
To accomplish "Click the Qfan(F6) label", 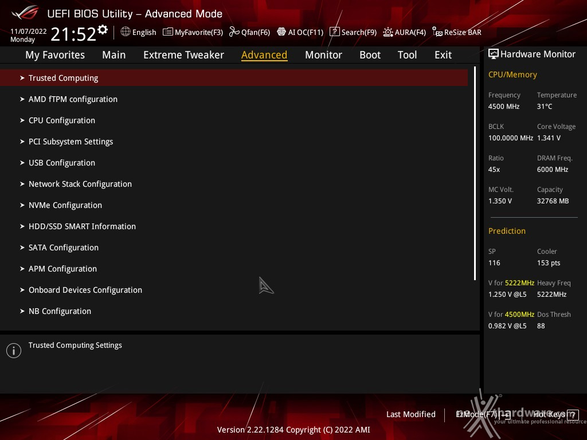I will tap(256, 33).
